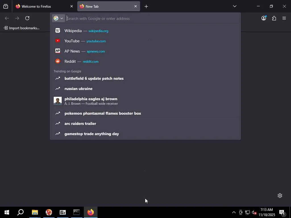This screenshot has height=218, width=291.
Task: Select 'gamestop trade anything day' trend
Action: tap(145, 134)
